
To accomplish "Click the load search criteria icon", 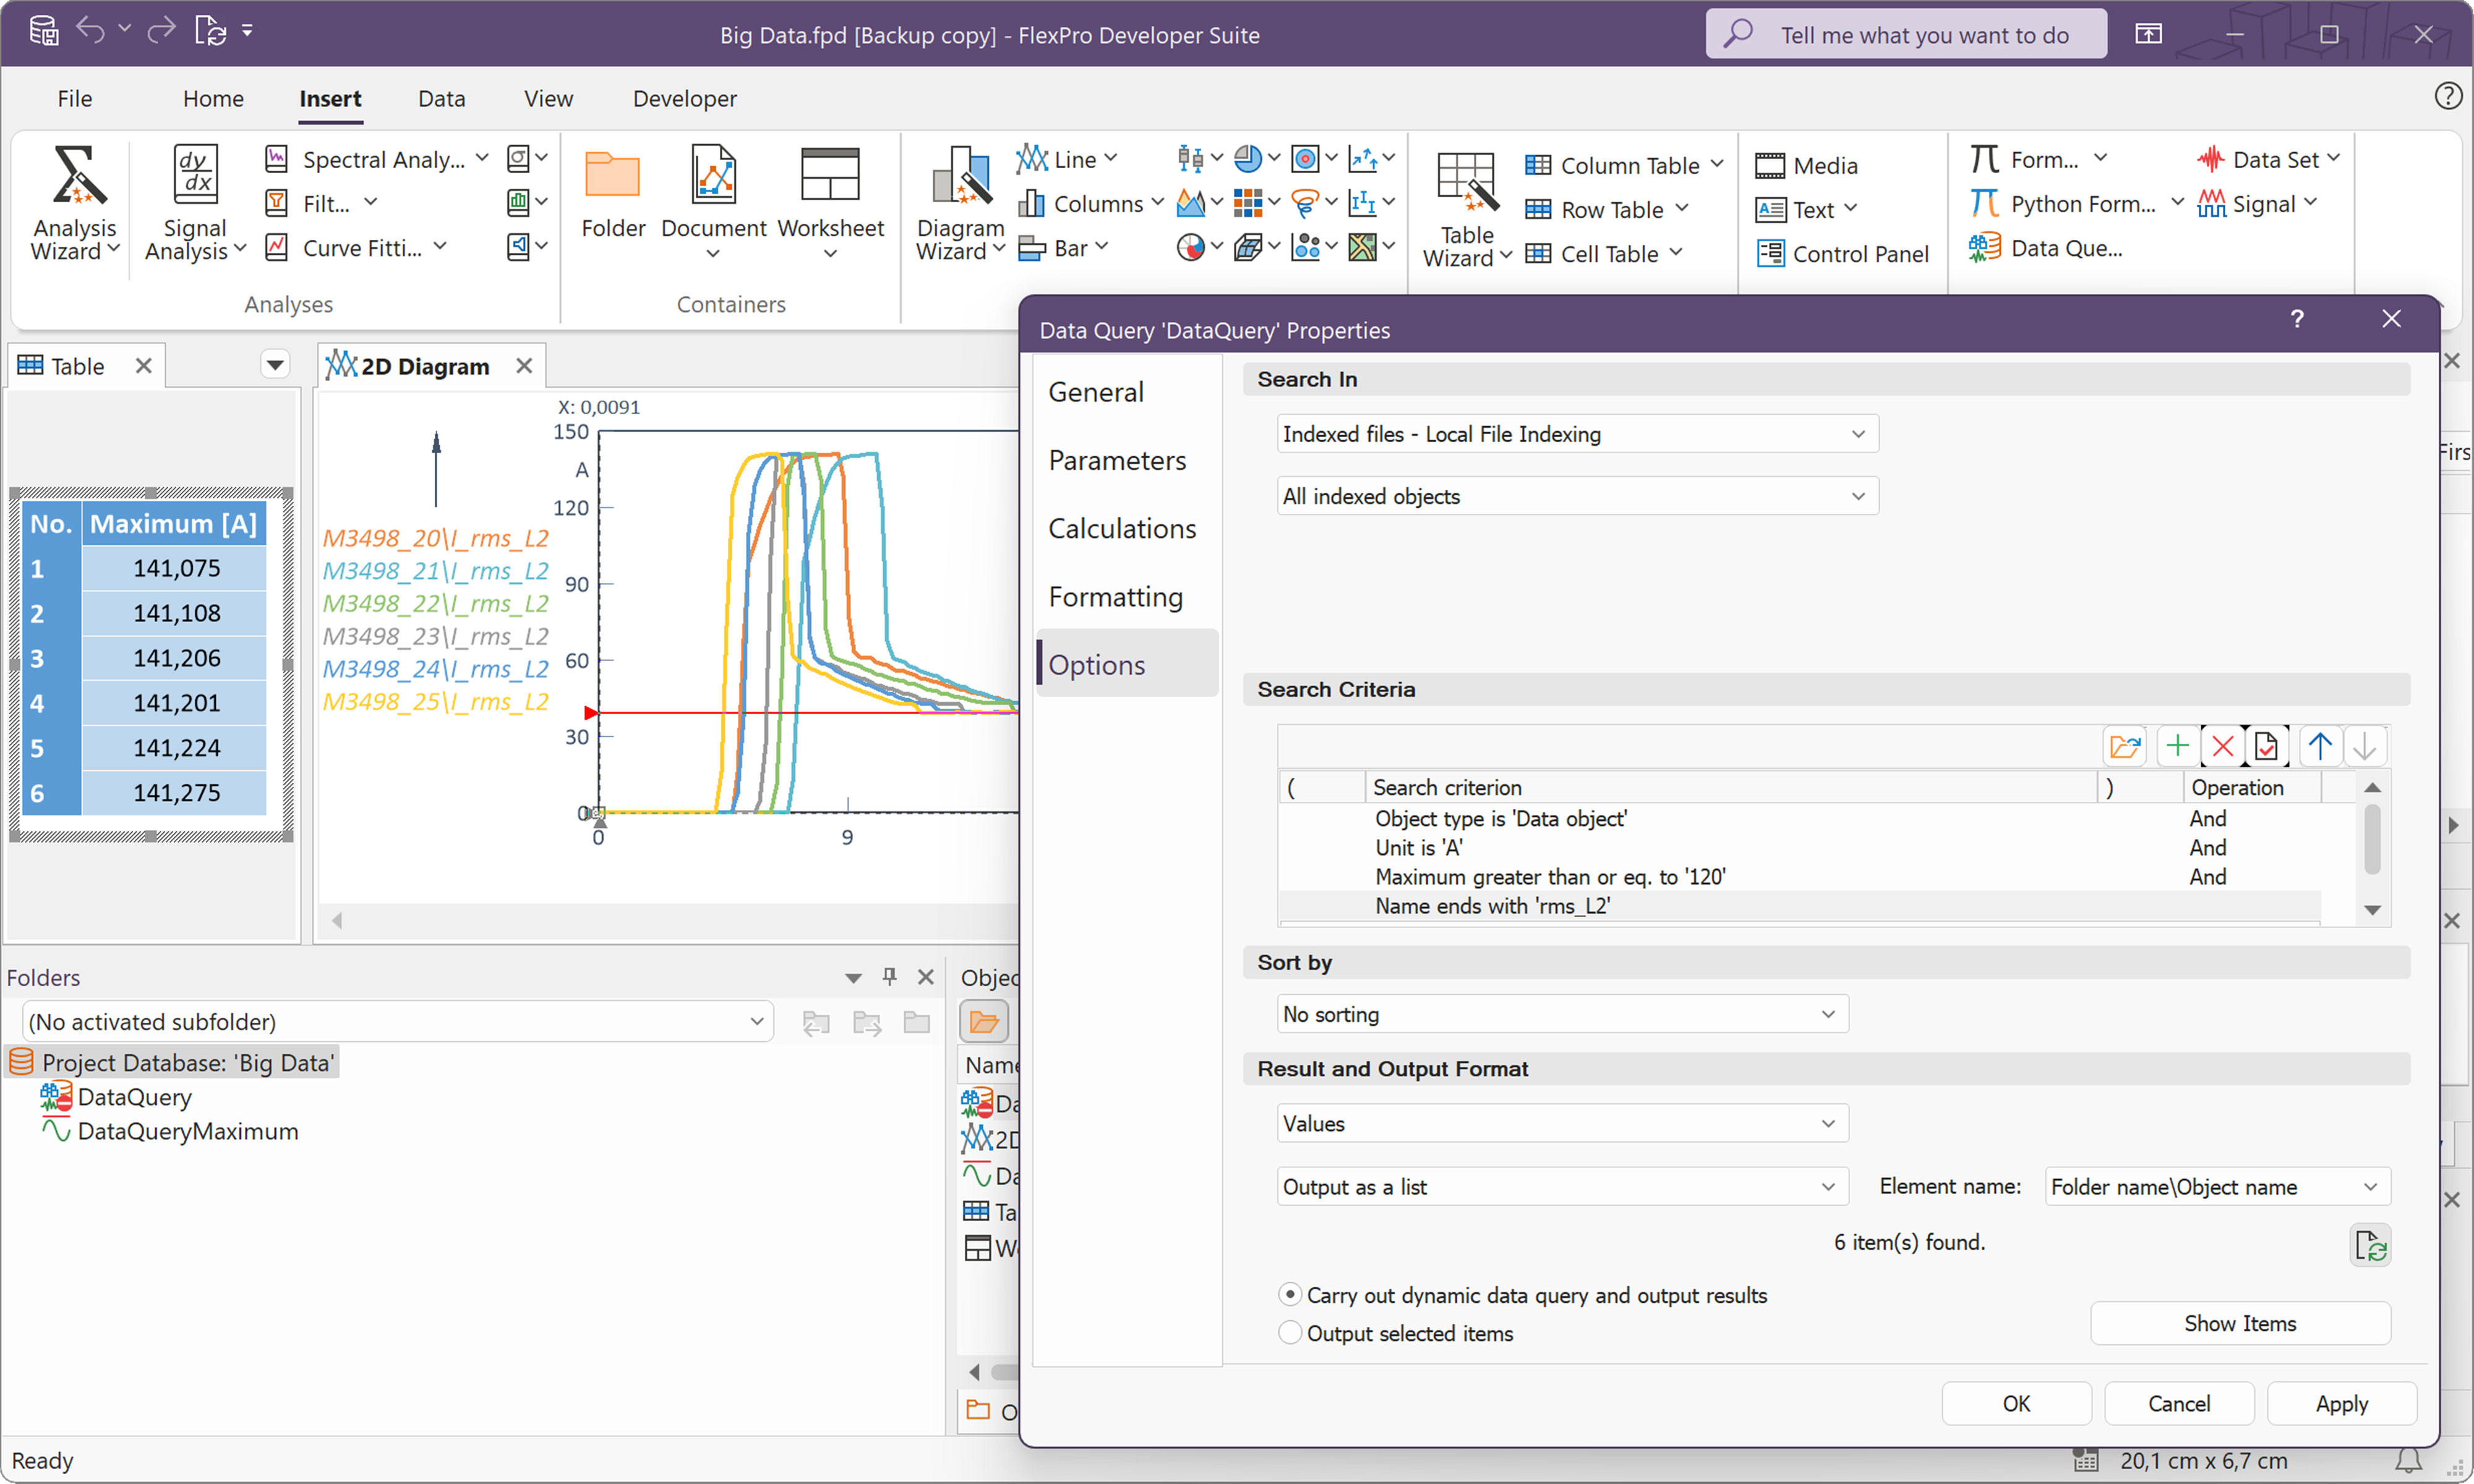I will click(x=2124, y=746).
